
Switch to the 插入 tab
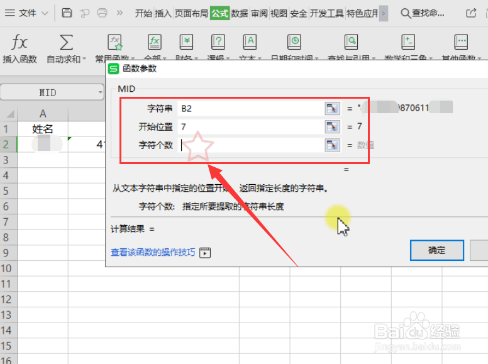coord(164,13)
